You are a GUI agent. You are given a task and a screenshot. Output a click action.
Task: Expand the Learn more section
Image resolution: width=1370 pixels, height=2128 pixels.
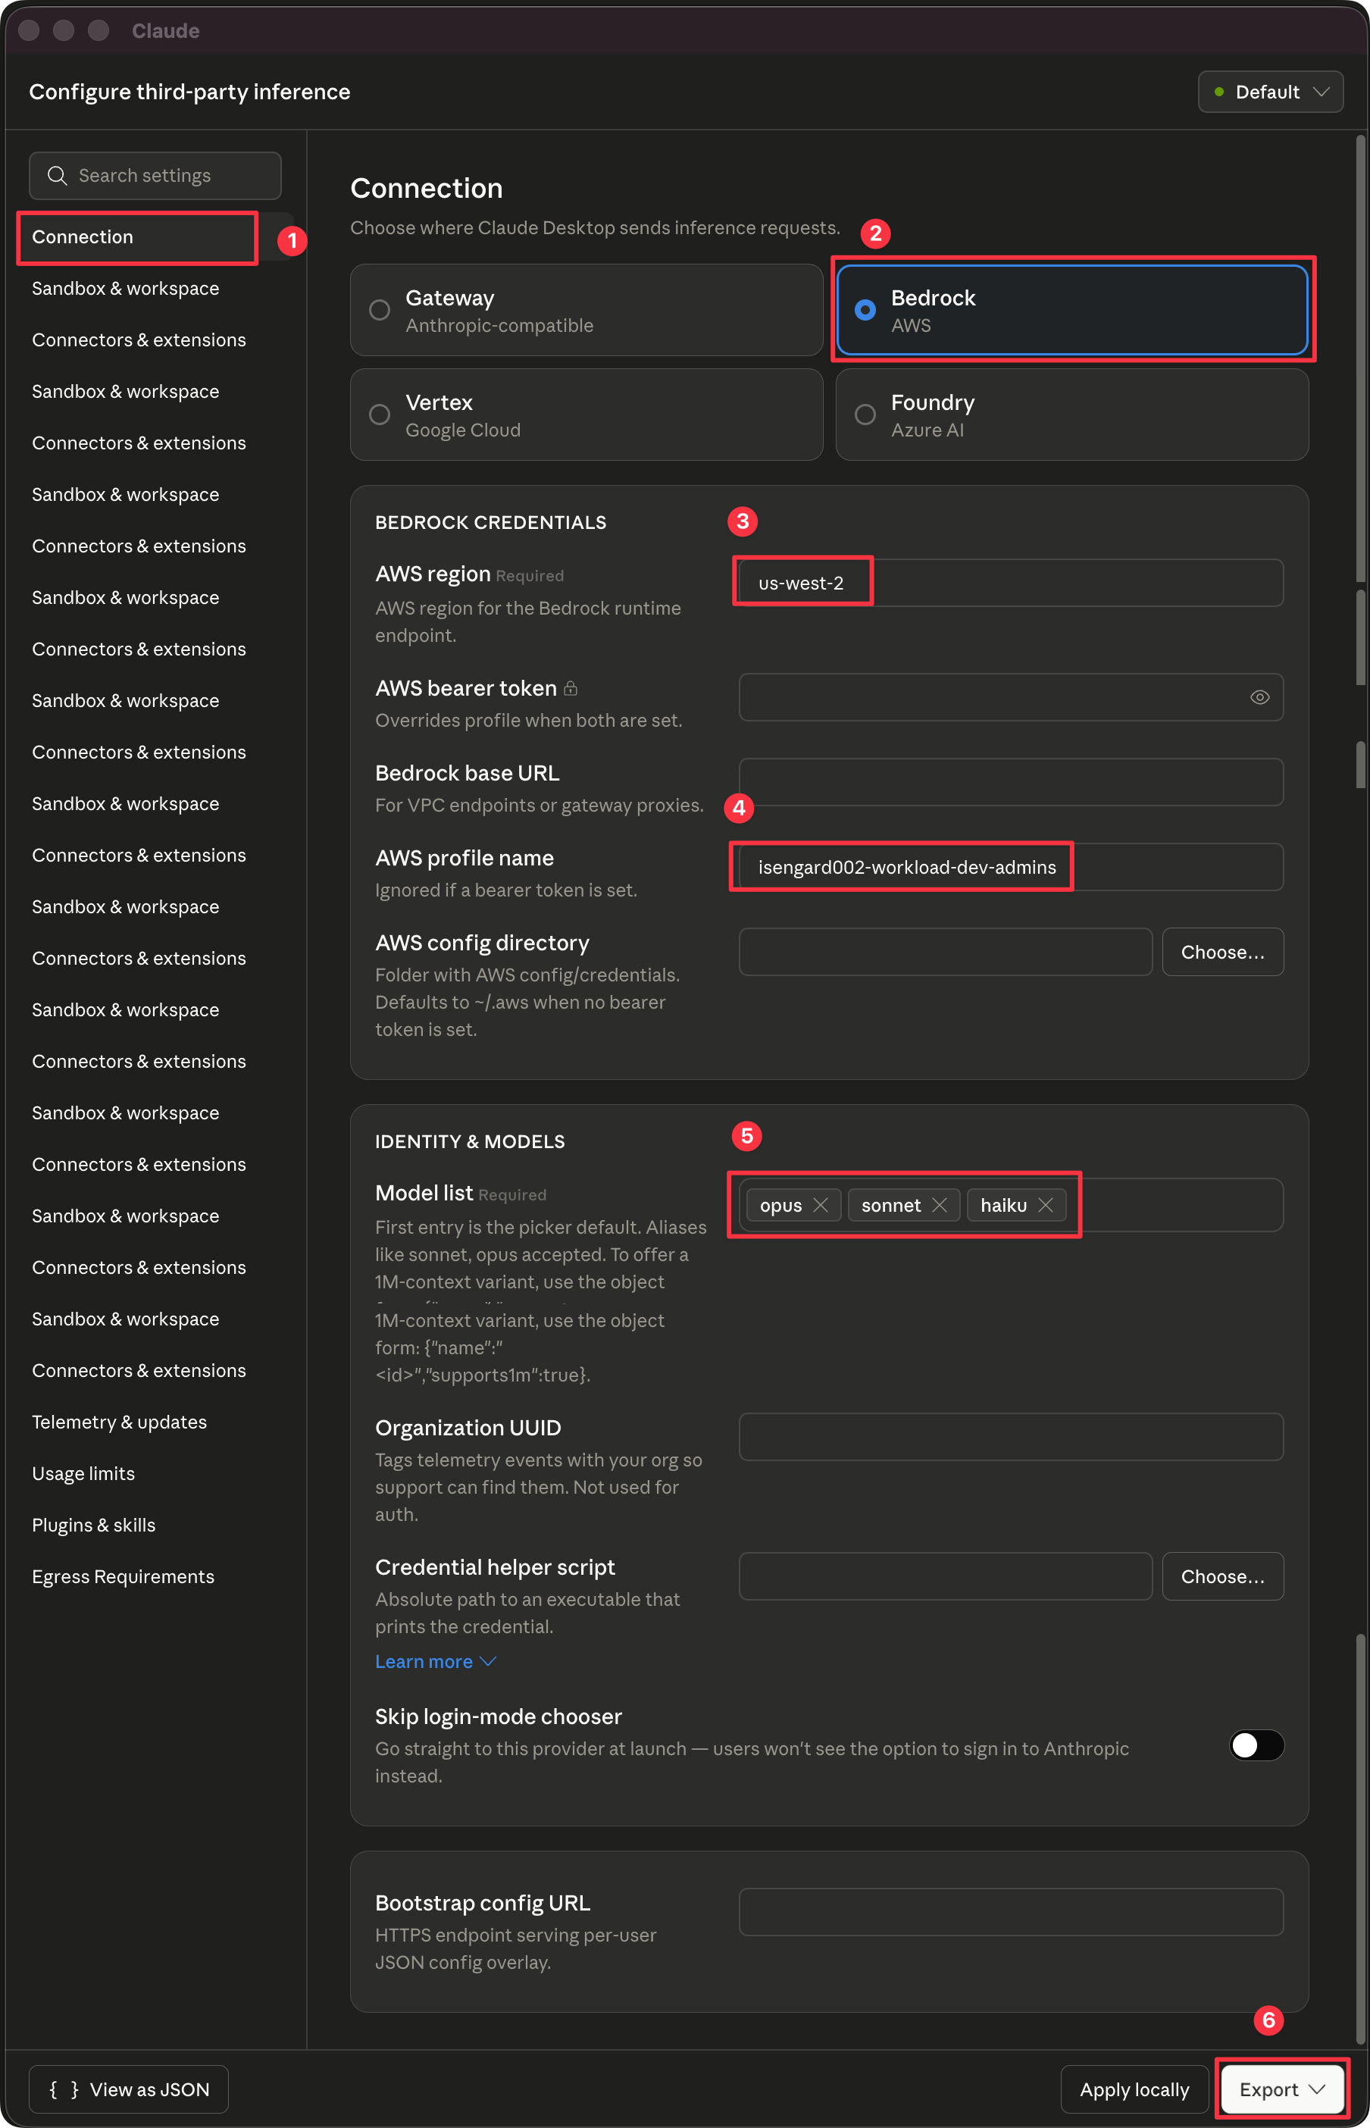coord(435,1661)
